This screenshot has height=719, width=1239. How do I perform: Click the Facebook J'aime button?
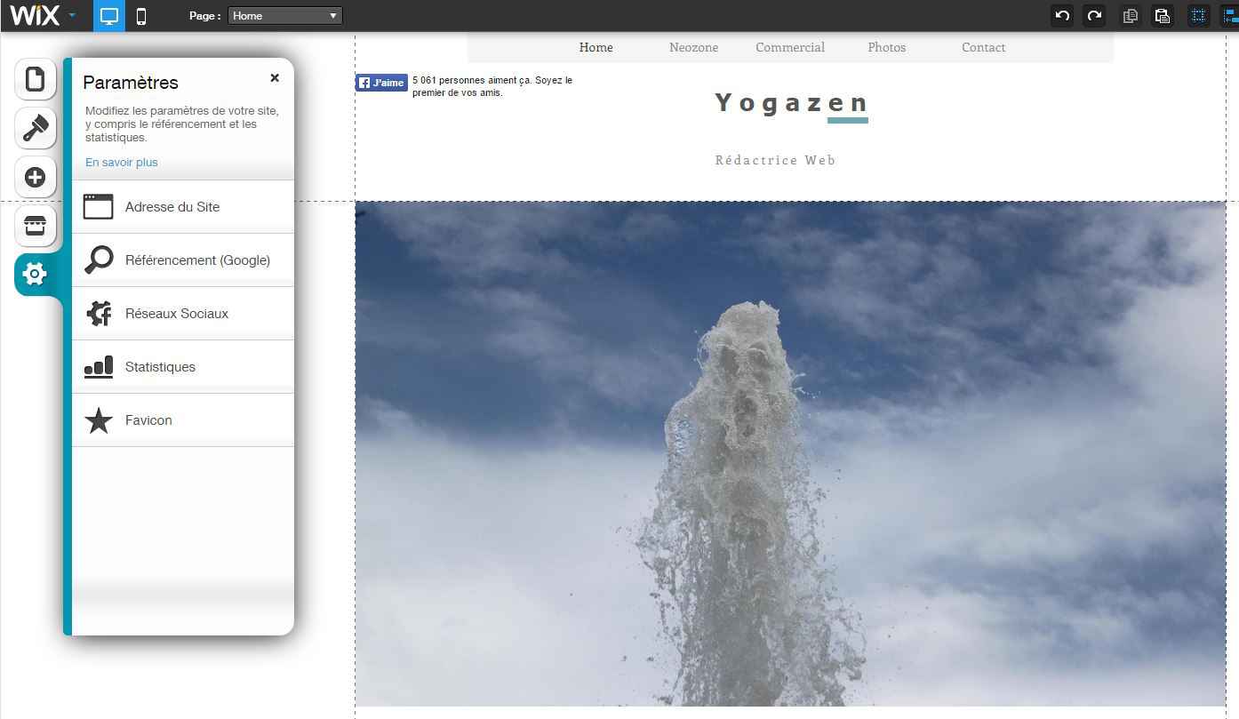[x=381, y=83]
